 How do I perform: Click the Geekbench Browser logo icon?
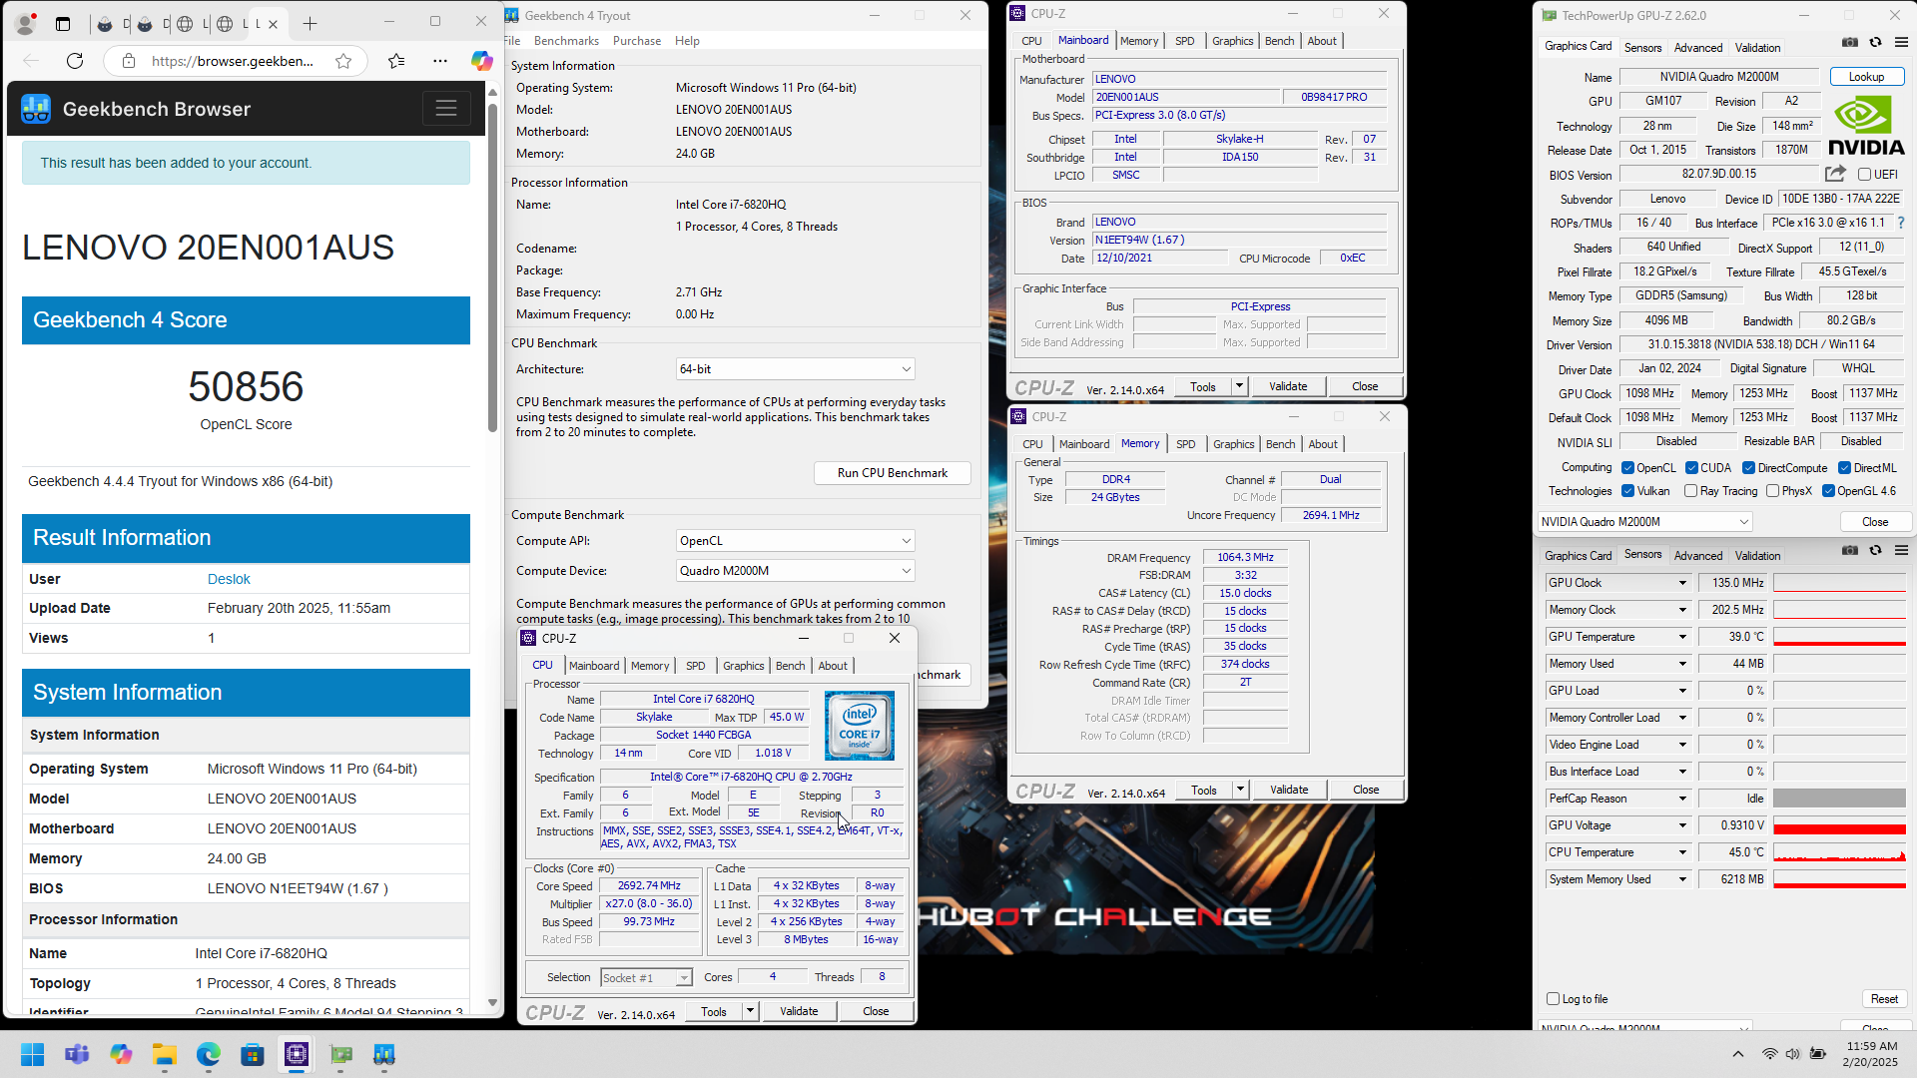pyautogui.click(x=36, y=109)
